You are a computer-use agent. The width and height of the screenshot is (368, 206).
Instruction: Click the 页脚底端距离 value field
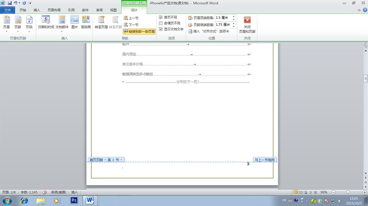tap(223, 25)
